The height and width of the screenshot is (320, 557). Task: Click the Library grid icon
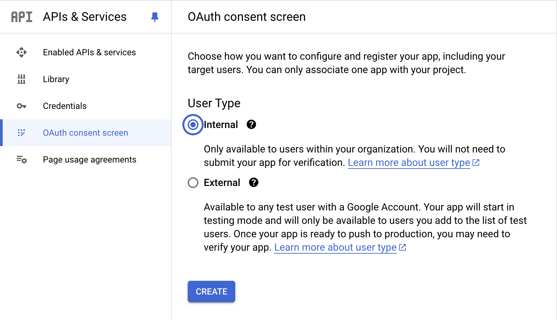[21, 79]
